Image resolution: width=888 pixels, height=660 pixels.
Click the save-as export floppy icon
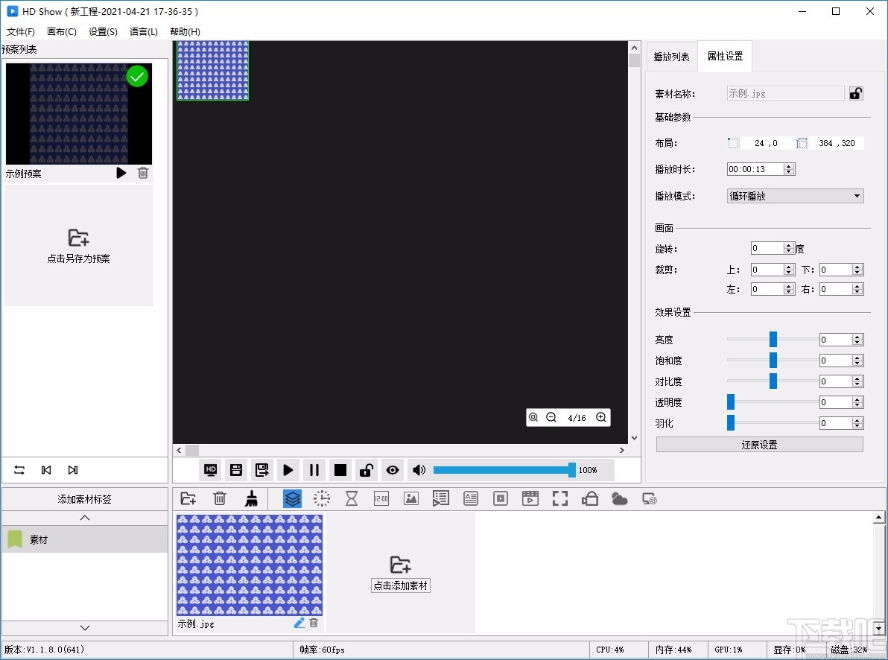262,469
